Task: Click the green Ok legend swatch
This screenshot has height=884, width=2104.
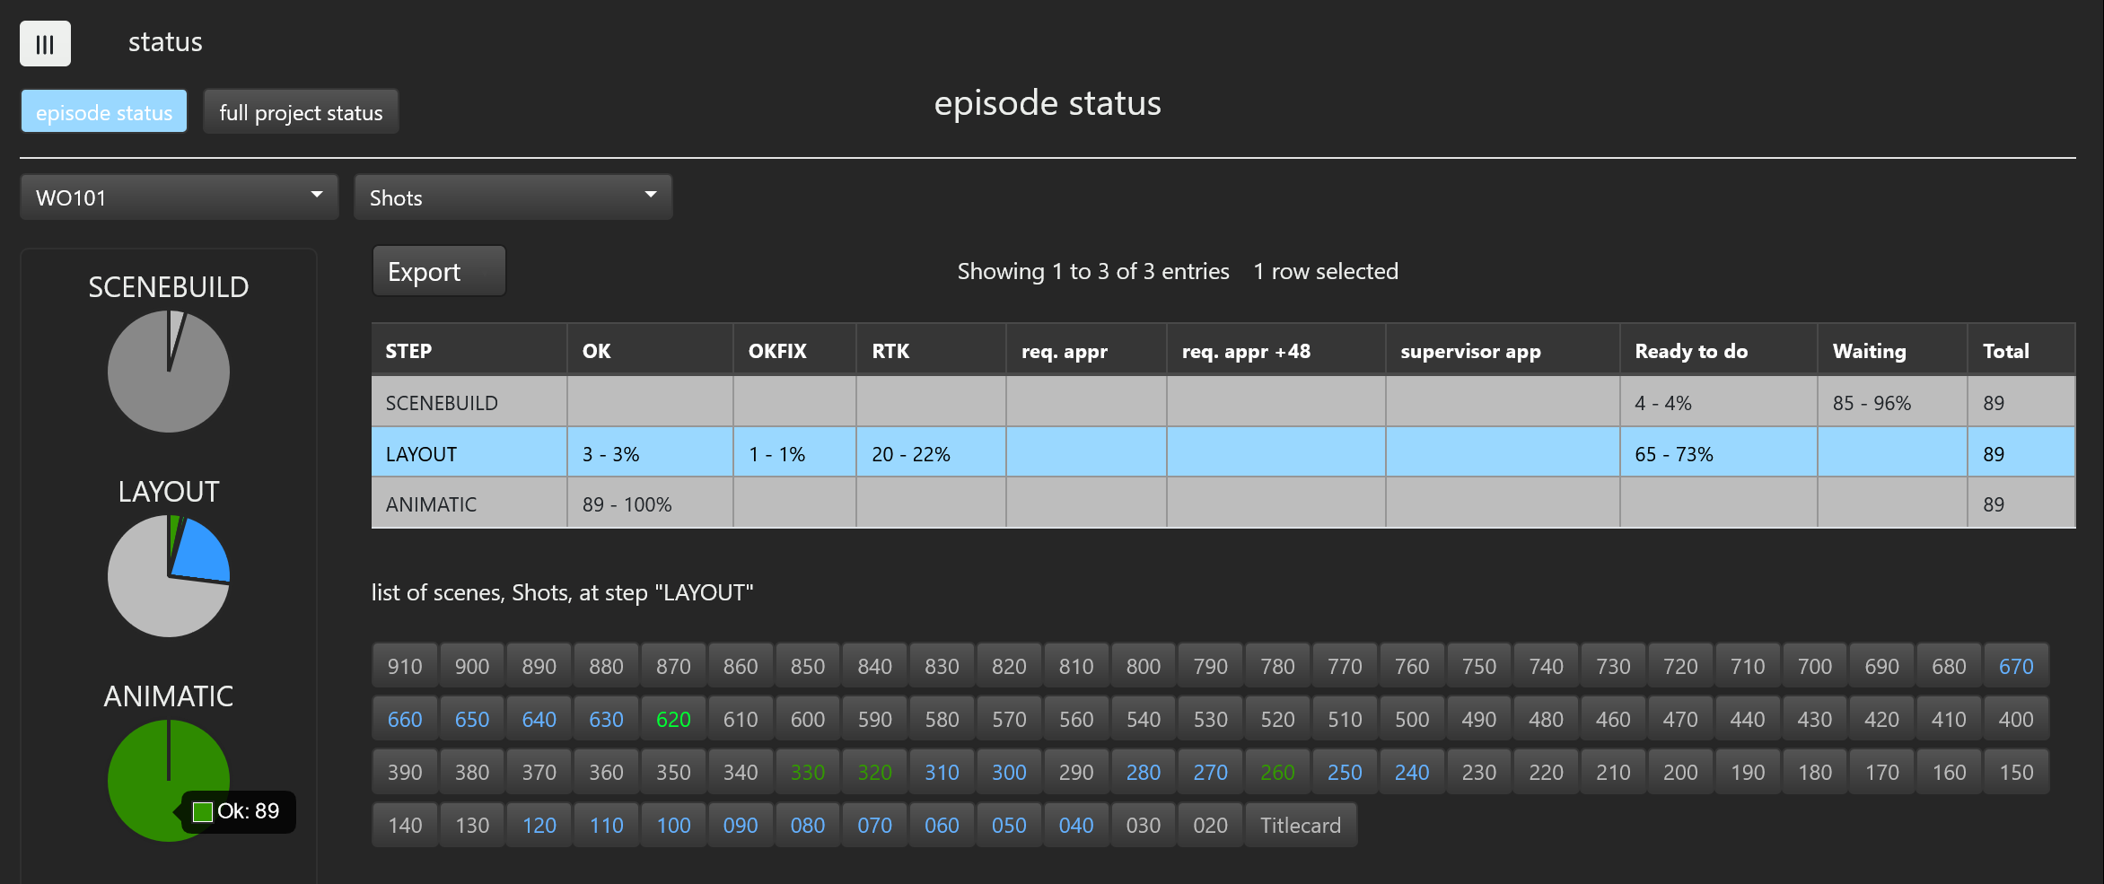Action: pyautogui.click(x=203, y=812)
